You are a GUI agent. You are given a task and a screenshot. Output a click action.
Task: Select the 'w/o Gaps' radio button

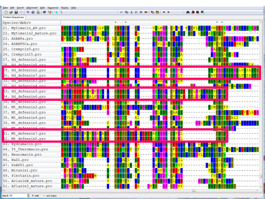pyautogui.click(x=44, y=195)
